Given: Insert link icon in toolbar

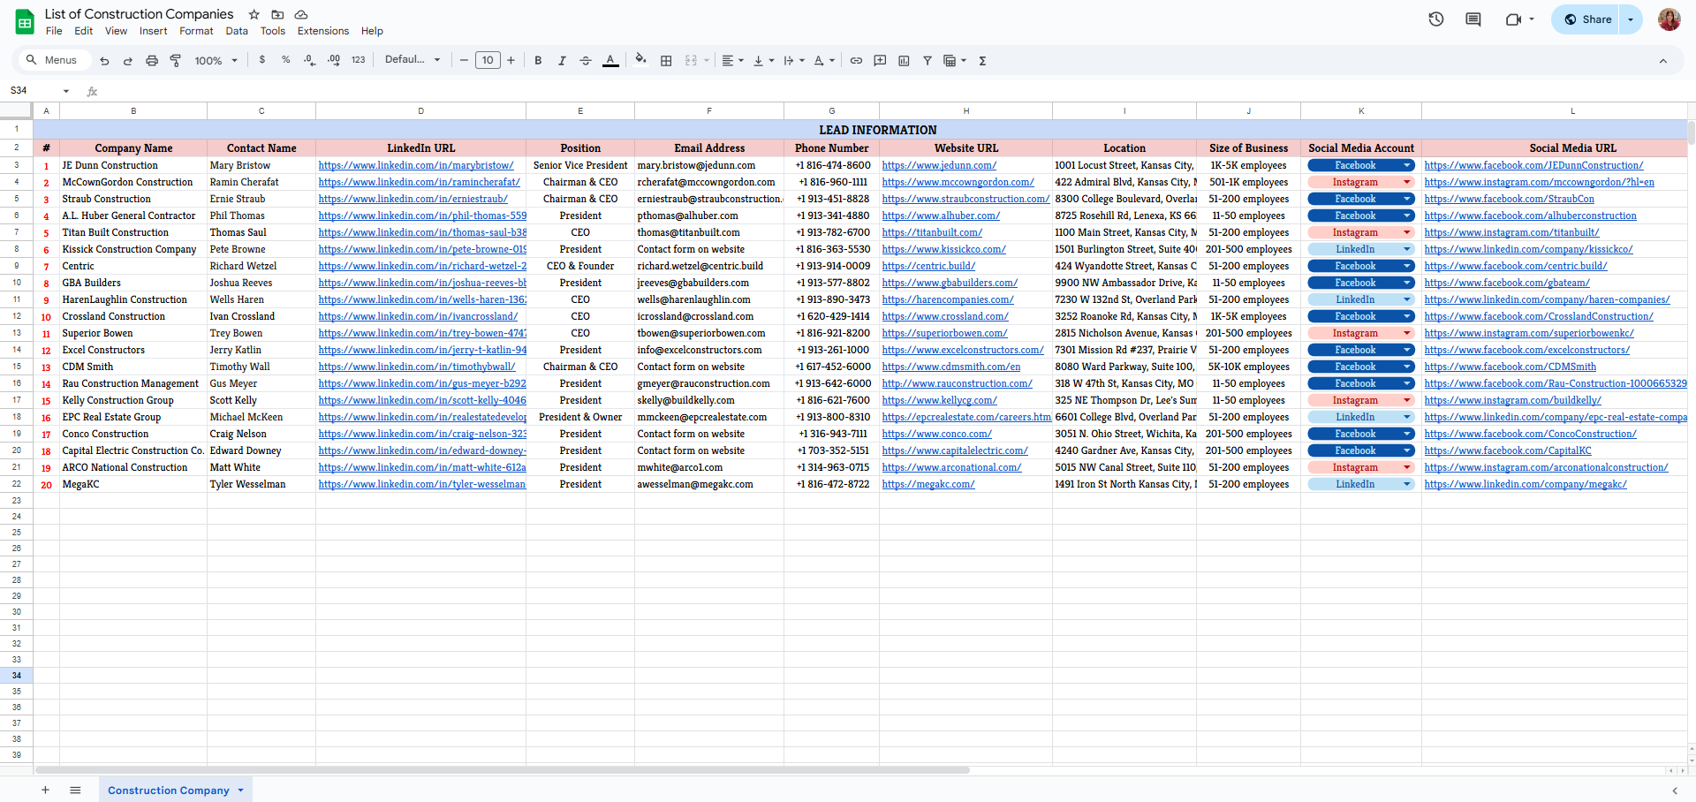Looking at the screenshot, I should [856, 61].
